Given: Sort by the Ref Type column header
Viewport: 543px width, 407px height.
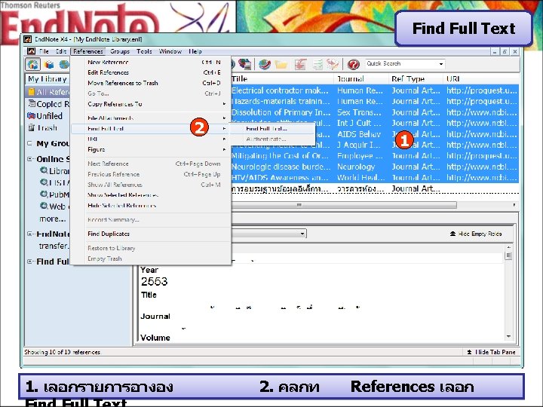Looking at the screenshot, I should pos(416,79).
